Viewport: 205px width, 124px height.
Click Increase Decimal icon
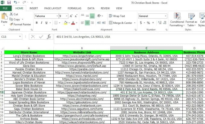[160, 23]
